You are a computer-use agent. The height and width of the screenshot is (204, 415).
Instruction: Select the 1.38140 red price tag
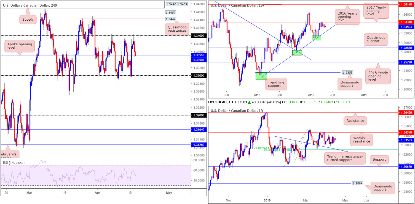click(407, 5)
